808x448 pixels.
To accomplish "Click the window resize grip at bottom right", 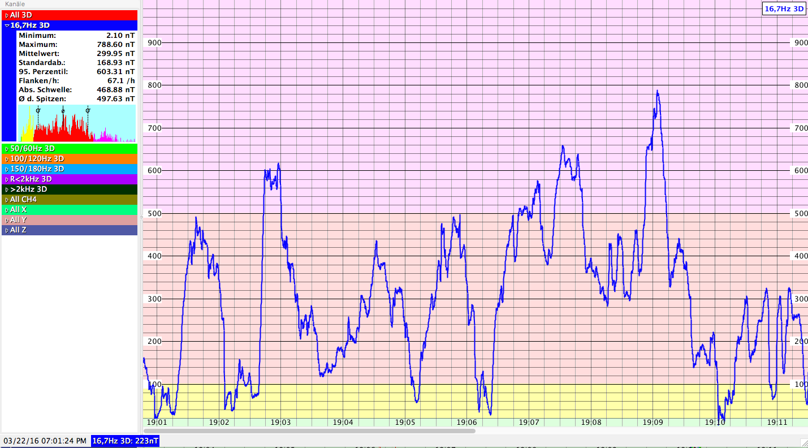I will click(803, 443).
